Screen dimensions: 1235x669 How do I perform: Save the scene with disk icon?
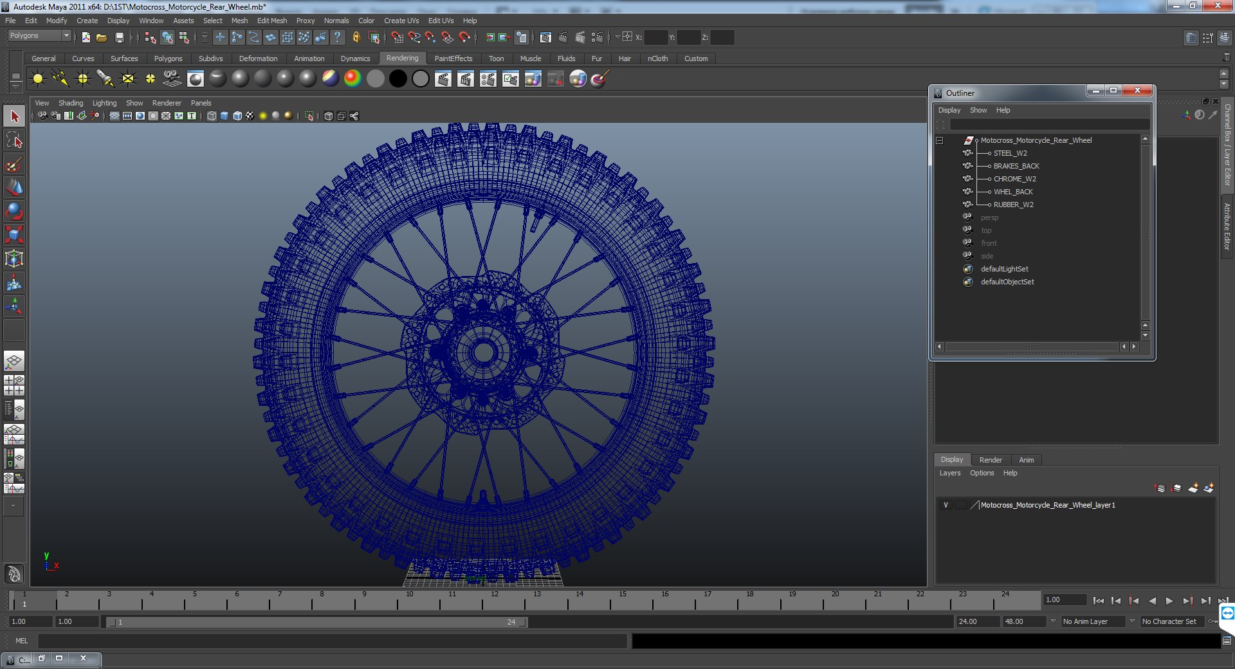[x=119, y=37]
